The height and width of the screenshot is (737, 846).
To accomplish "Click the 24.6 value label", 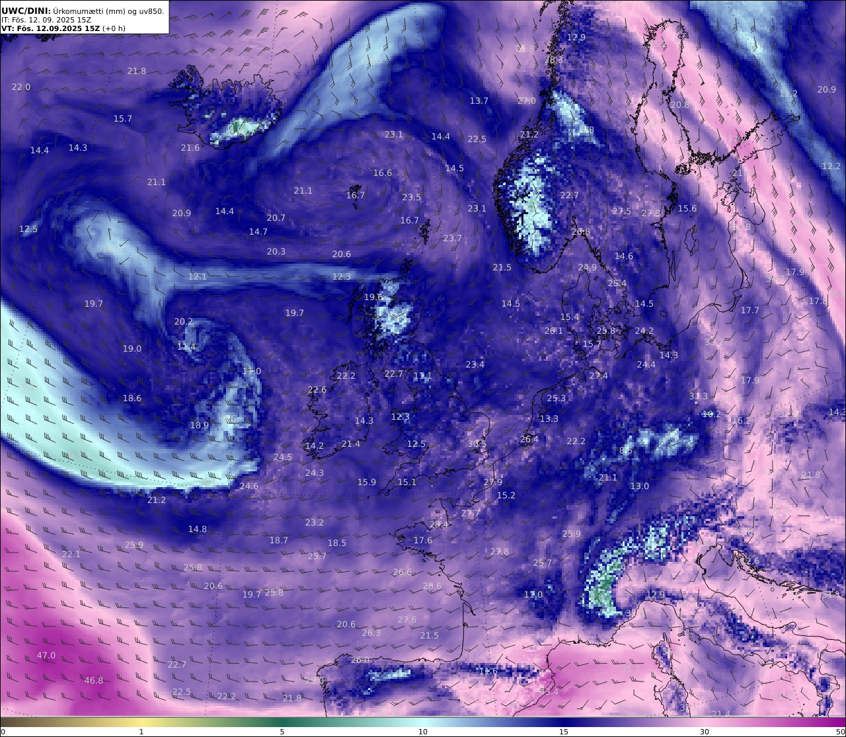I will pos(249,486).
